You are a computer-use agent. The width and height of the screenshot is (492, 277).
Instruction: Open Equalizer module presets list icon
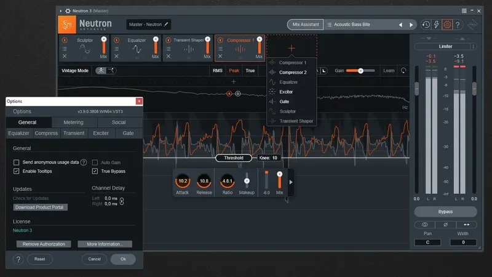[116, 49]
